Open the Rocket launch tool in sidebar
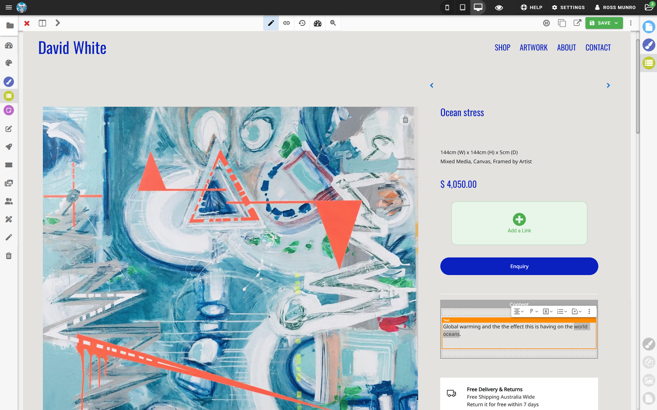The height and width of the screenshot is (410, 657). point(8,147)
